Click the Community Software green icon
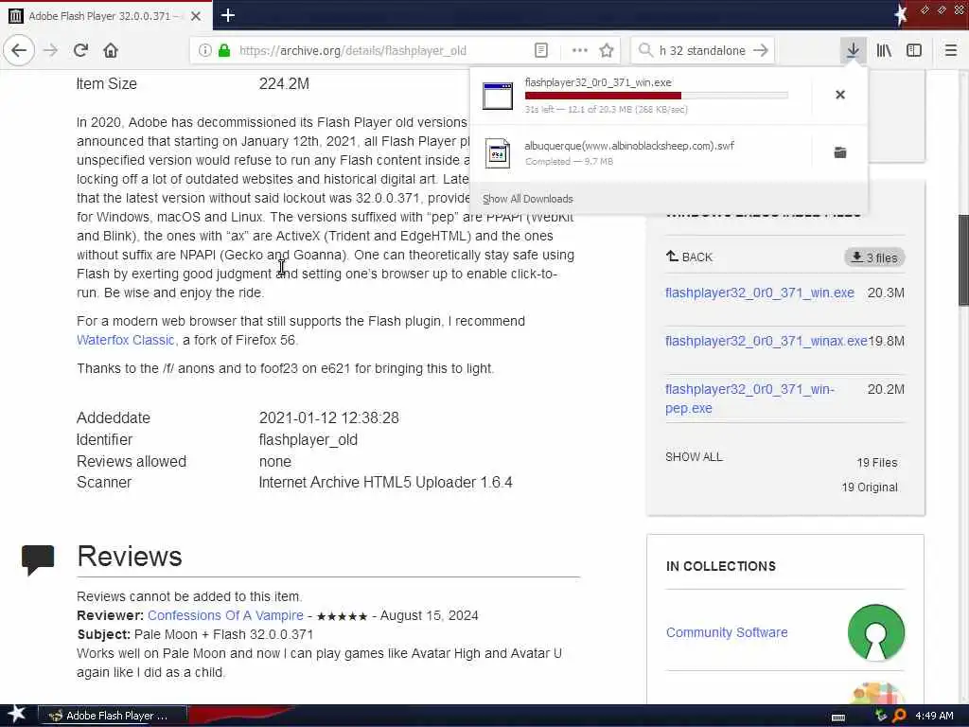 (x=875, y=632)
